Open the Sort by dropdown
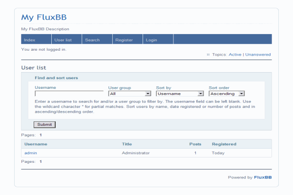 pyautogui.click(x=180, y=94)
